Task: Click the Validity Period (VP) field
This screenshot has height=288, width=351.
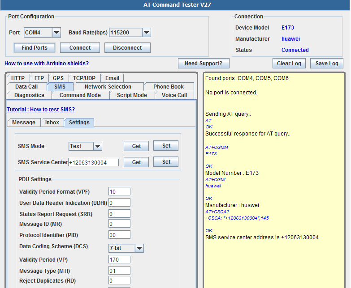Action: [x=120, y=259]
